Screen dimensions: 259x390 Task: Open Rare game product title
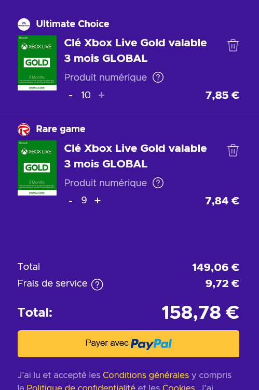(135, 156)
